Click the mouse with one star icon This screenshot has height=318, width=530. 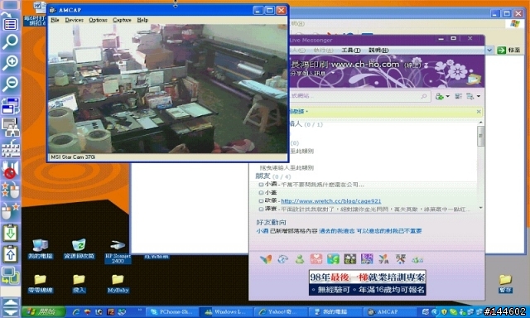point(10,211)
